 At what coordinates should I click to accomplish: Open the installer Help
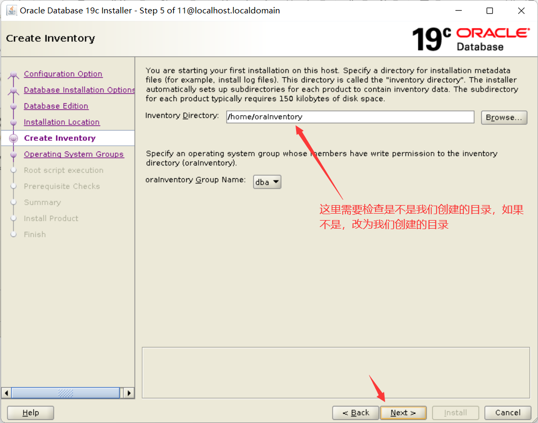click(31, 413)
